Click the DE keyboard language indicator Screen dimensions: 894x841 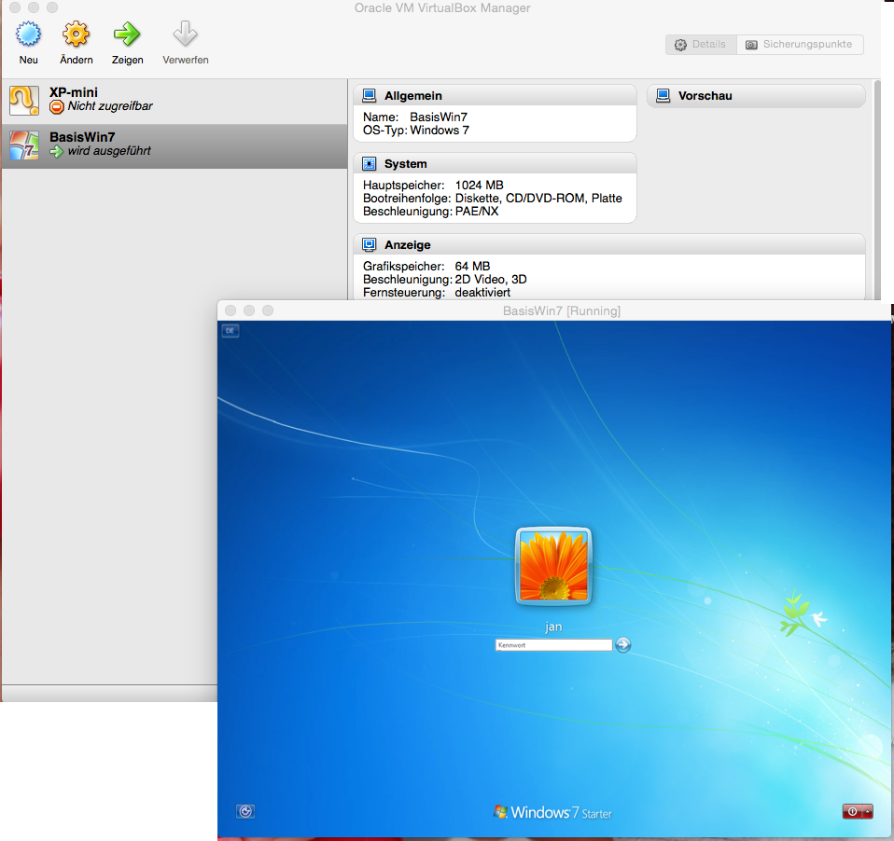230,330
